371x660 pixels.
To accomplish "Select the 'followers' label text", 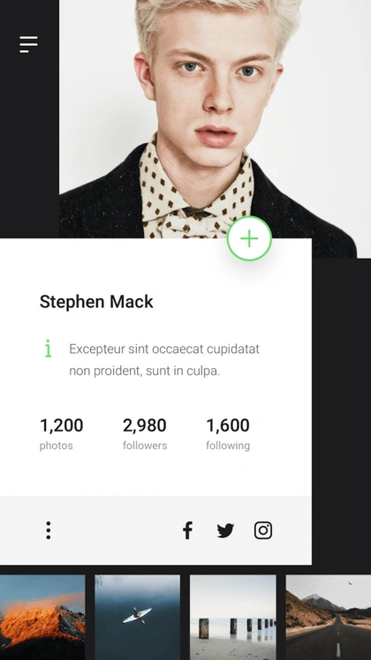I will click(x=145, y=446).
